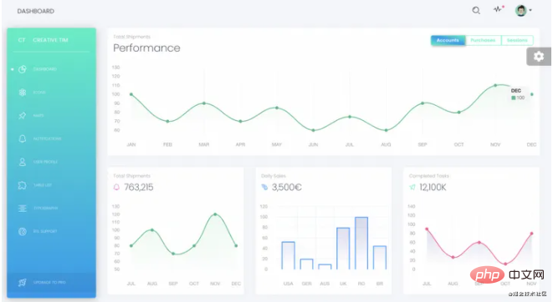Open the RTL Support sidebar label

pos(45,231)
